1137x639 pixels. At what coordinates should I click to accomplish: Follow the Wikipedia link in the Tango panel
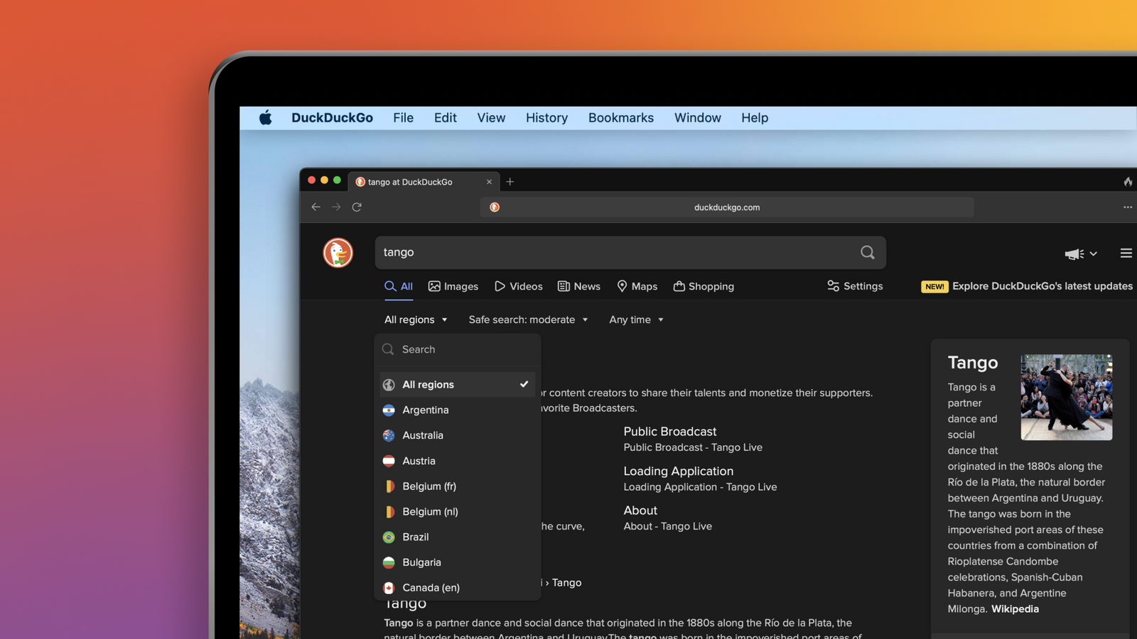pyautogui.click(x=1014, y=608)
